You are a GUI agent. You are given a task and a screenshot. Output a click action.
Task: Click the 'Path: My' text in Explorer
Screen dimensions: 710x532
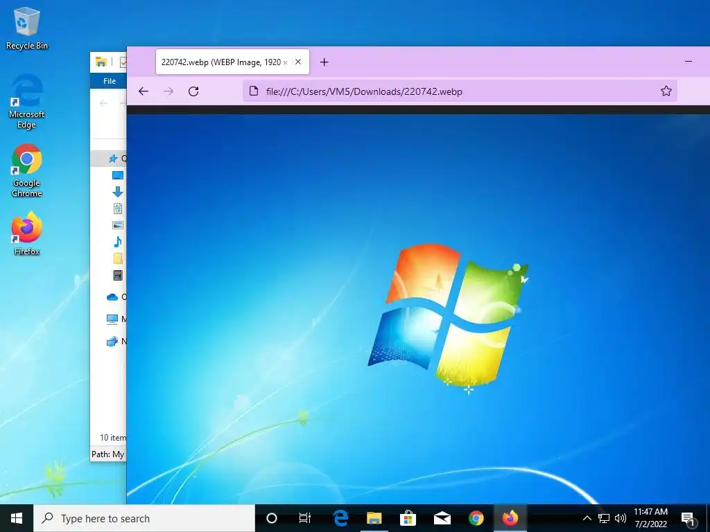[107, 454]
